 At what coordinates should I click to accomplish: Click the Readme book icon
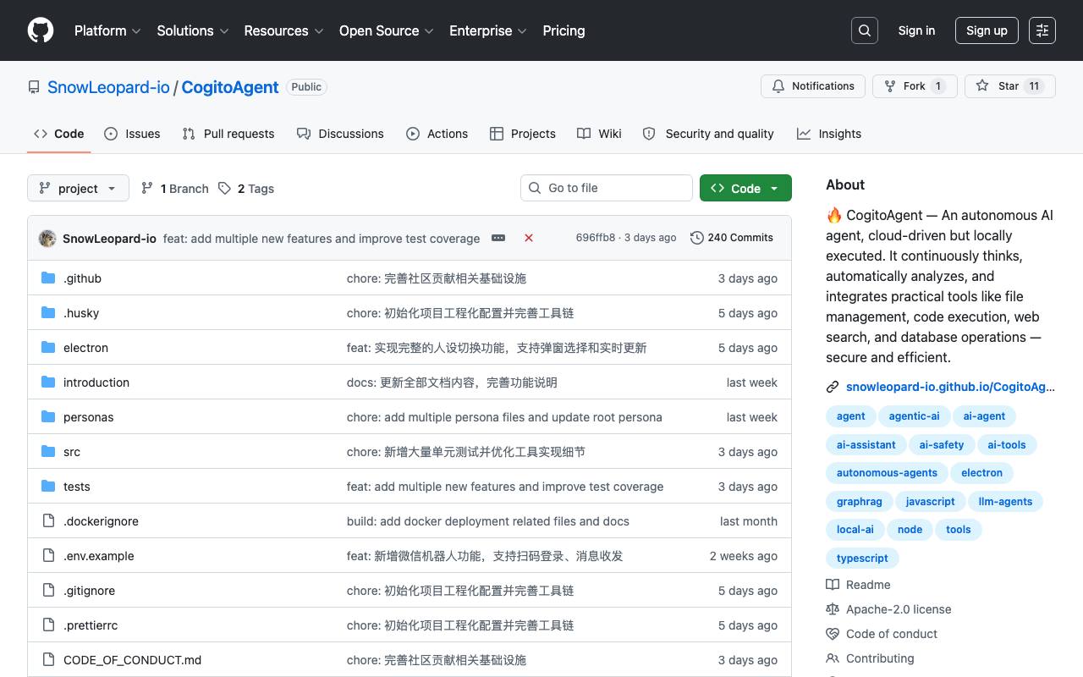coord(833,585)
